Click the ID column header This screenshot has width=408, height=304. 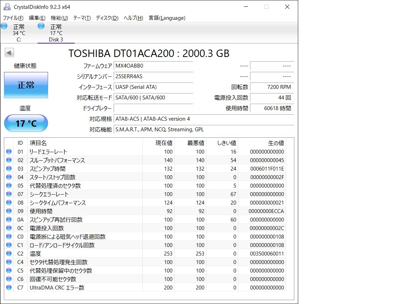tap(20, 143)
